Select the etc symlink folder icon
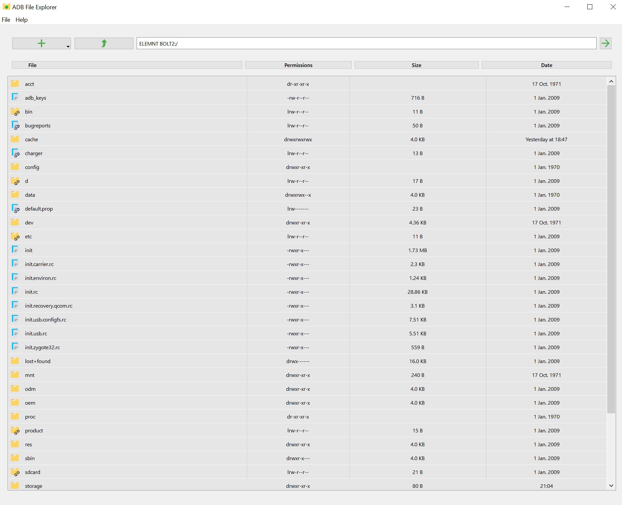This screenshot has height=505, width=622. click(x=15, y=236)
